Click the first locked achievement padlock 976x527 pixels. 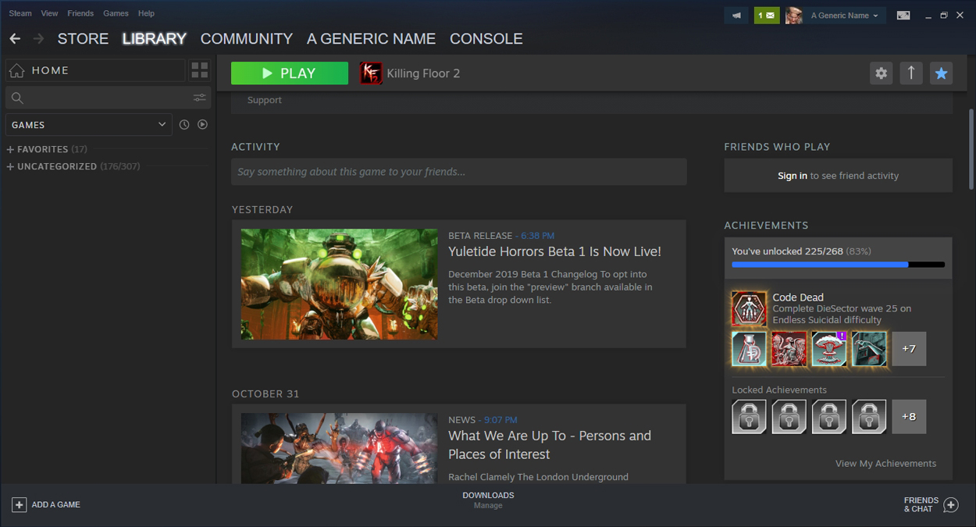(x=750, y=416)
